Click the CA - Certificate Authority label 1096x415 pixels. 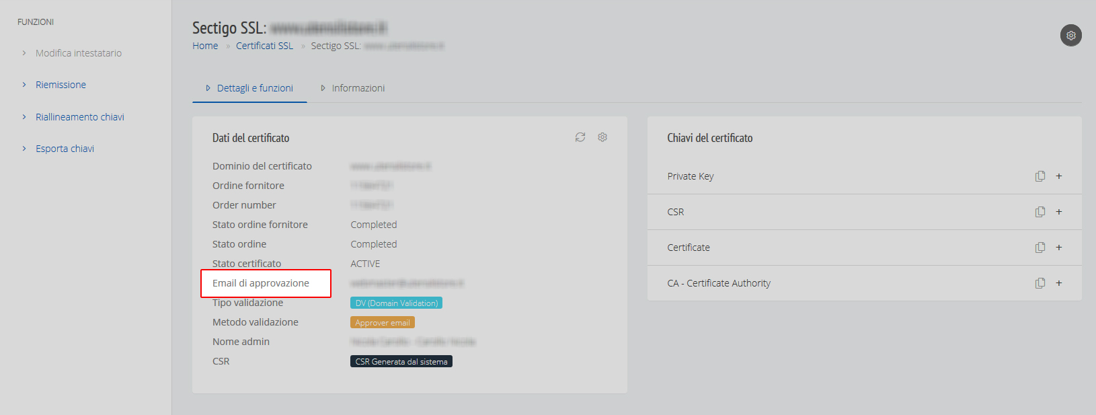coord(719,283)
